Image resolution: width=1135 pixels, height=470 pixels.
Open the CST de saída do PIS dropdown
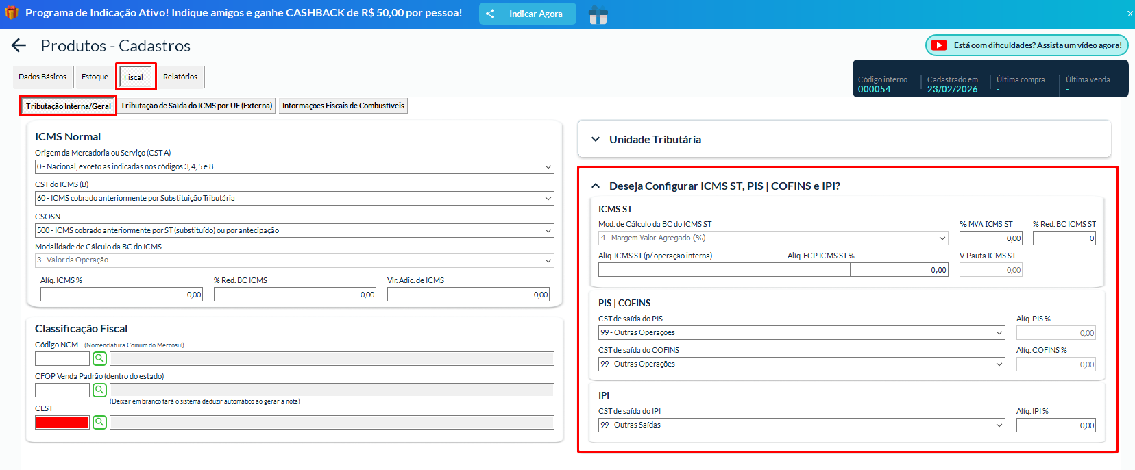click(801, 333)
